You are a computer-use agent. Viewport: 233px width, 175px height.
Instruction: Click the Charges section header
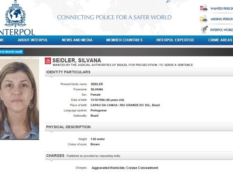55,155
